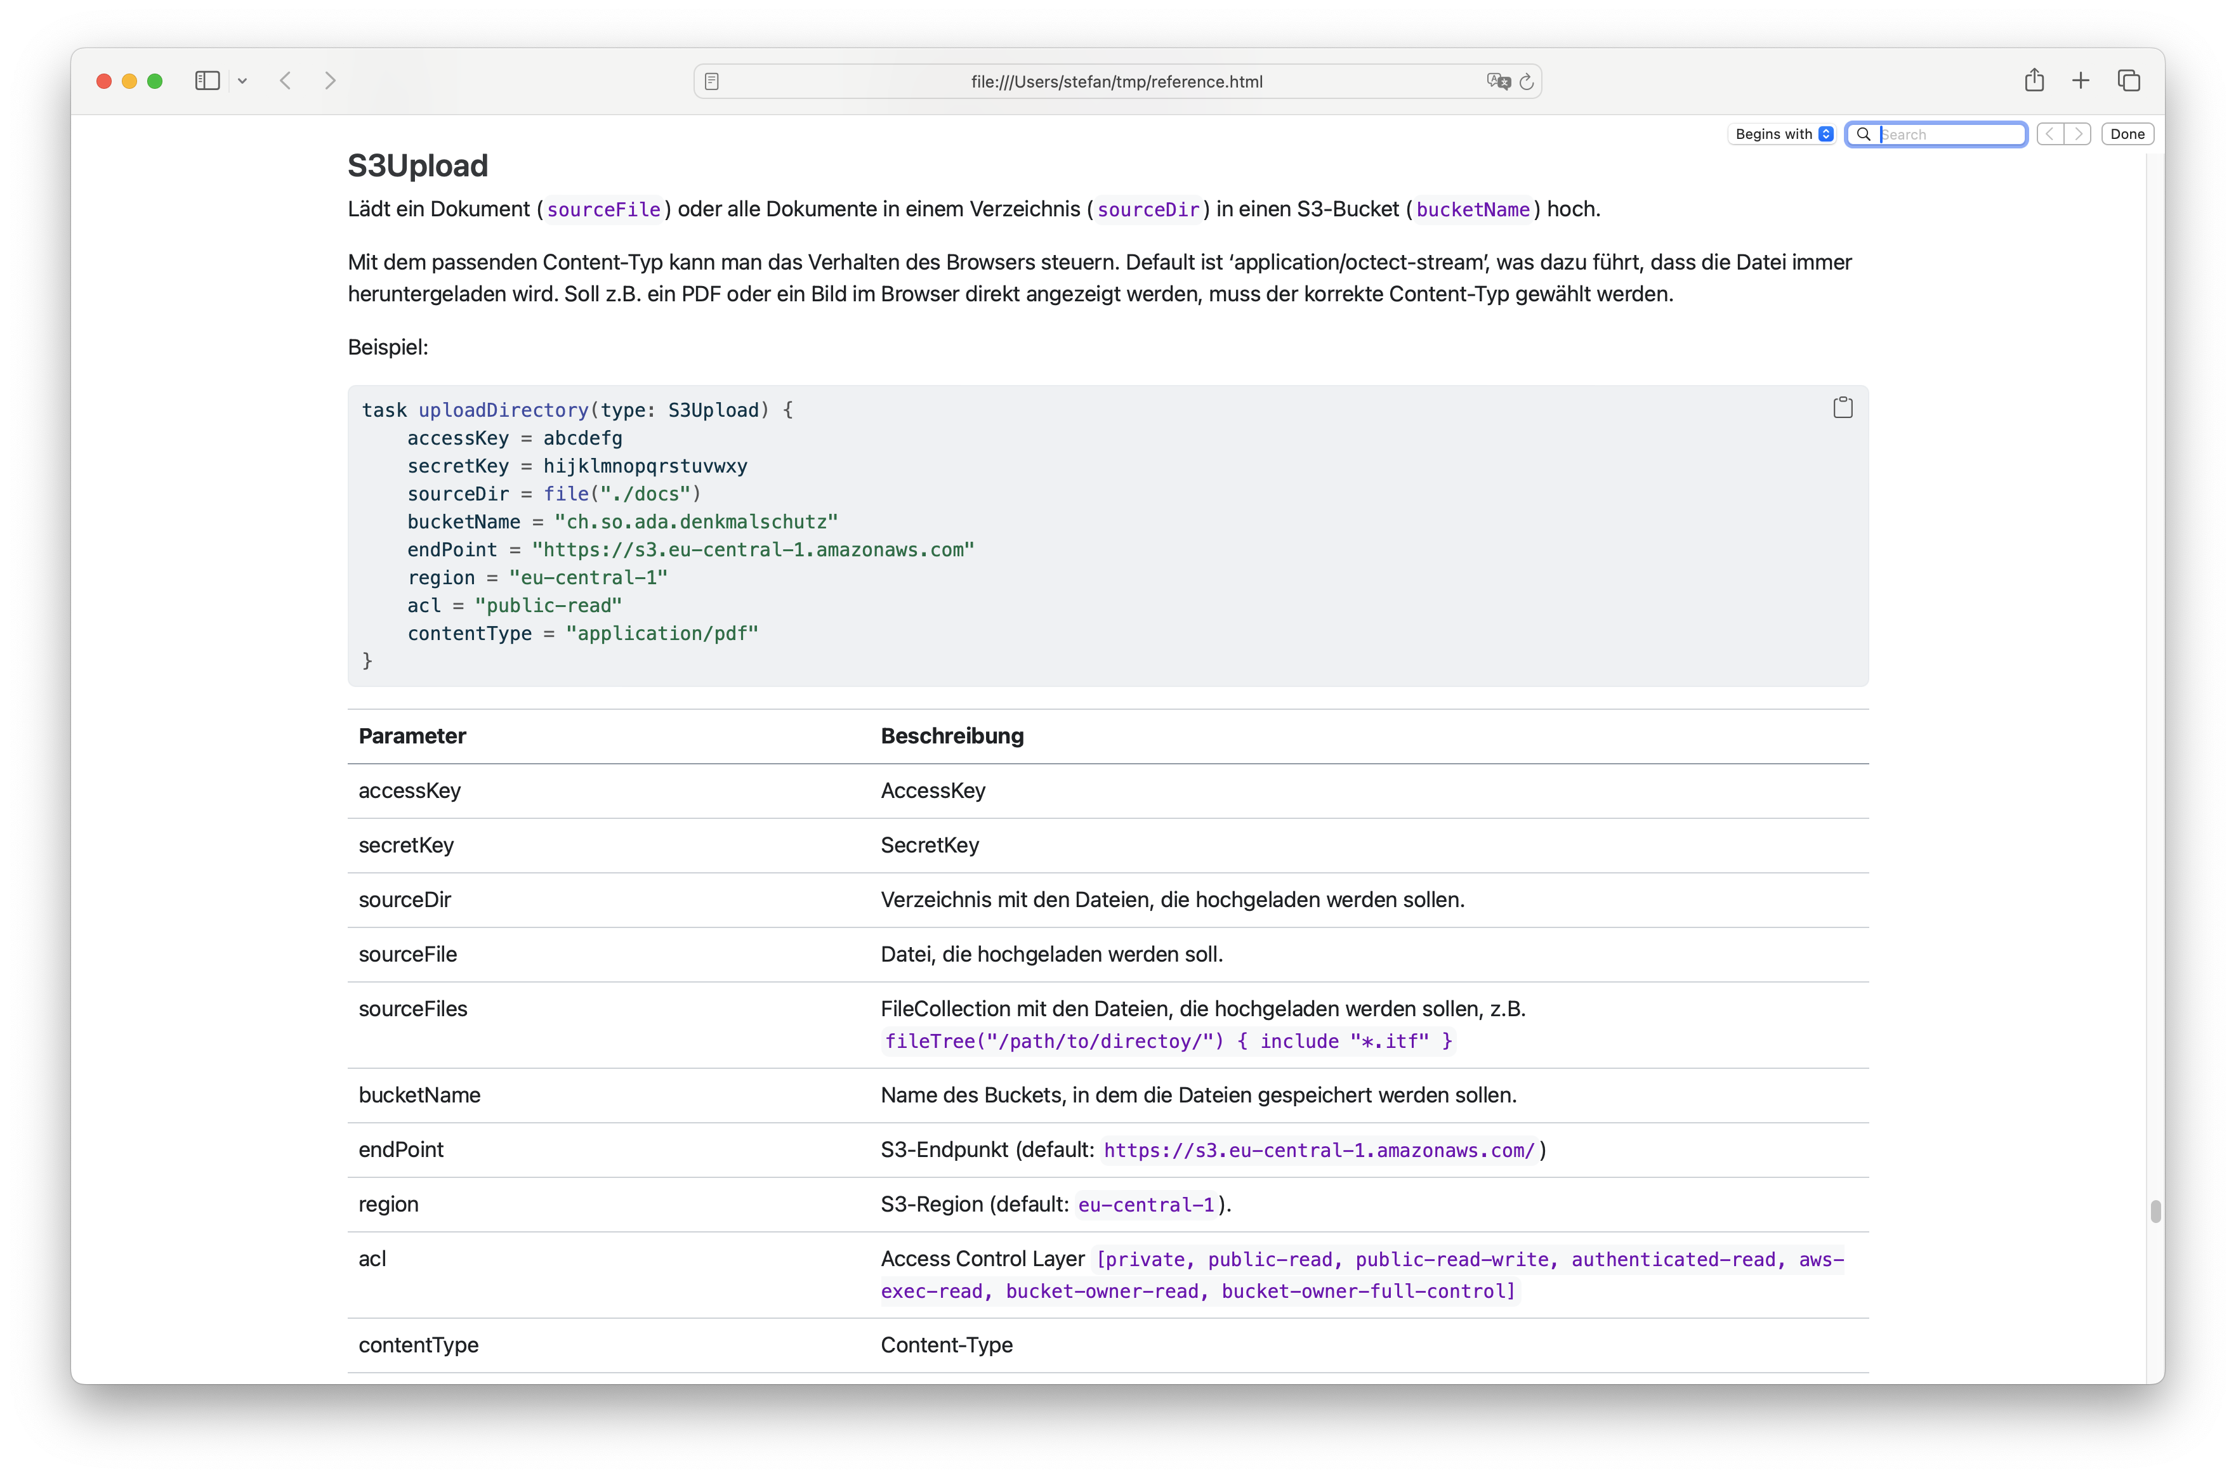This screenshot has width=2236, height=1478.
Task: Toggle the Safari sidebar icon
Action: (x=207, y=81)
